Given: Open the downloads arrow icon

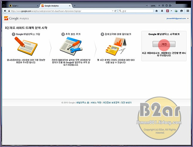Looking at the screenshot, I should [162, 11].
